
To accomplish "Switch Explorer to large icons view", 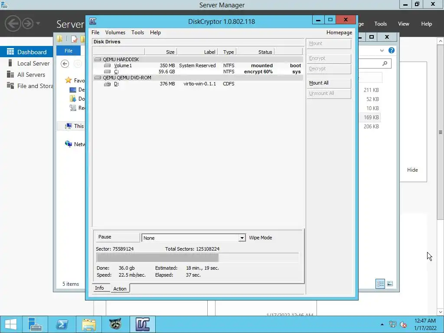I will [390, 284].
